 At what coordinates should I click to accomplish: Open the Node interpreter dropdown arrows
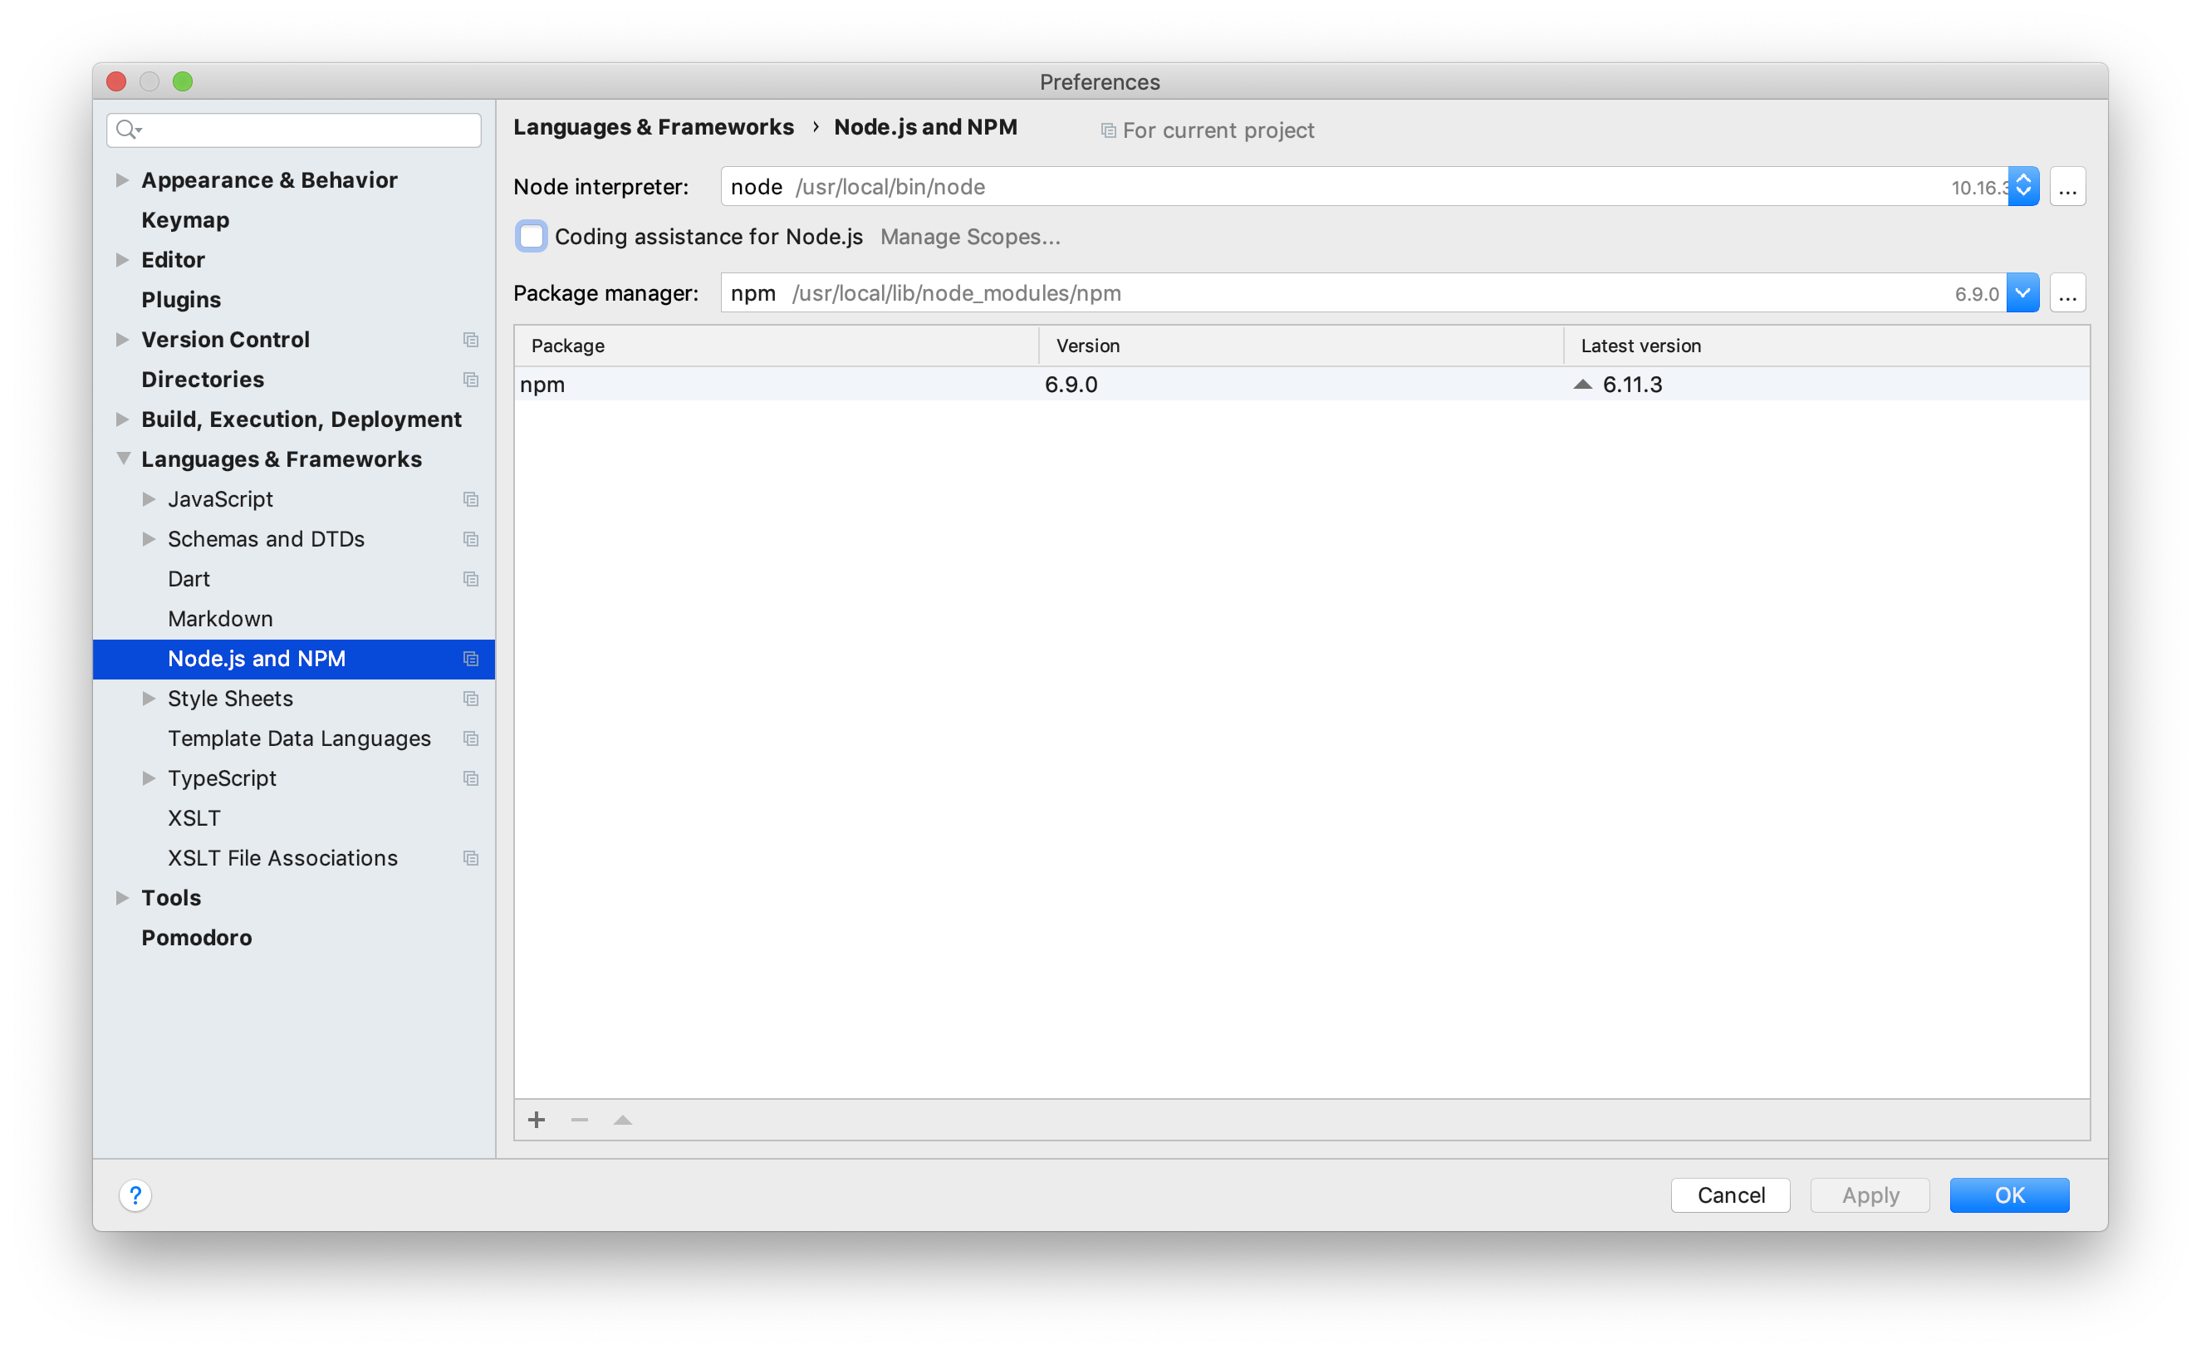pyautogui.click(x=2022, y=186)
